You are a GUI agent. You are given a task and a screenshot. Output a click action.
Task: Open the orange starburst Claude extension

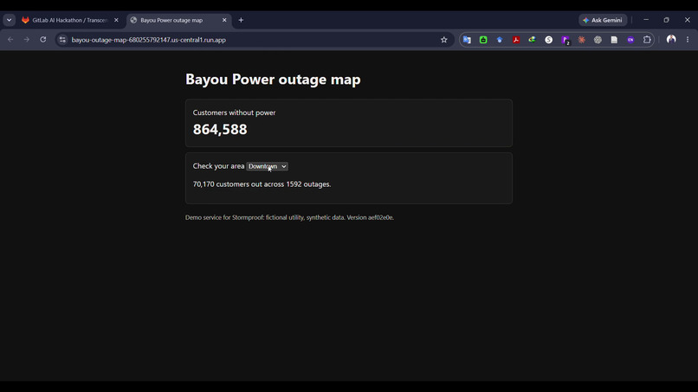[581, 40]
